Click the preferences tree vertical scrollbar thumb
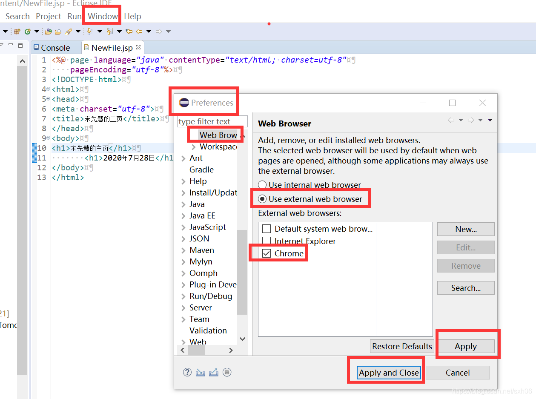The image size is (536, 399). tap(242, 272)
